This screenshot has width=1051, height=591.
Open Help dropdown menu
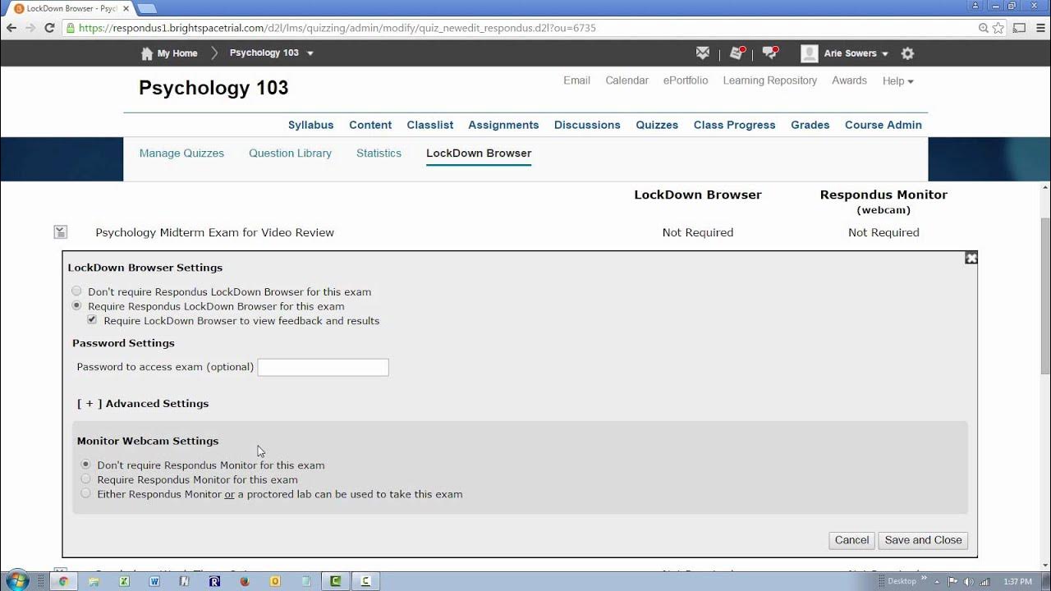coord(898,80)
